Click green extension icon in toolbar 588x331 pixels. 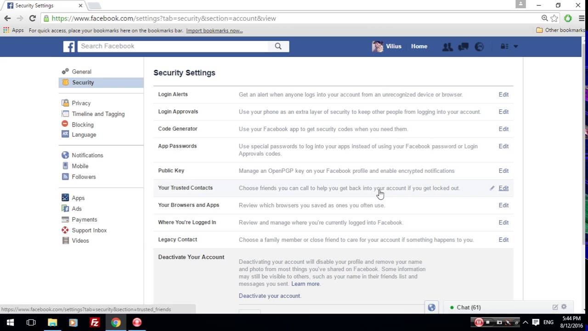[568, 18]
